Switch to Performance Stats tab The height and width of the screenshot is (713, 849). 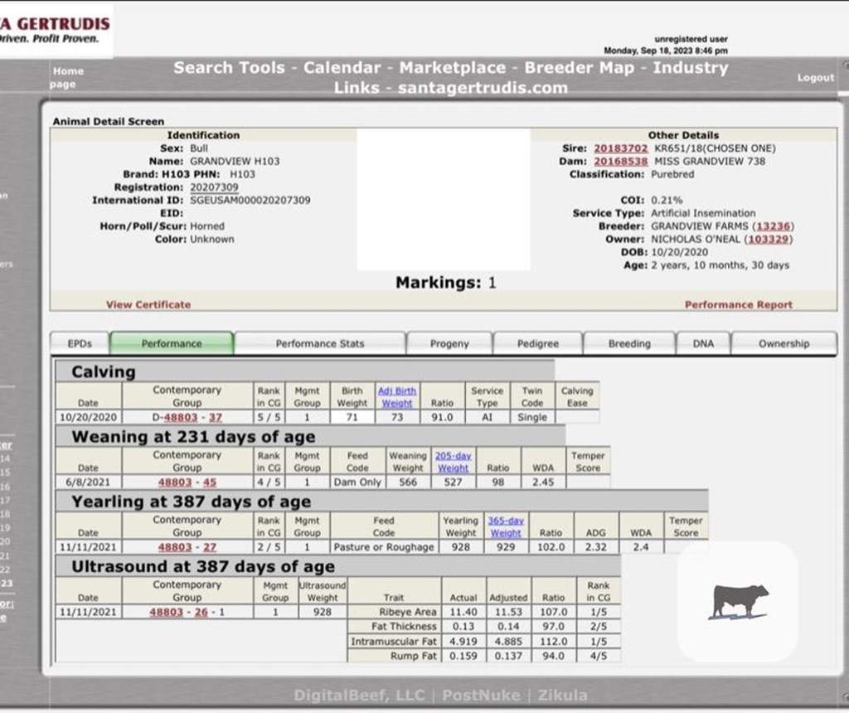pos(319,343)
